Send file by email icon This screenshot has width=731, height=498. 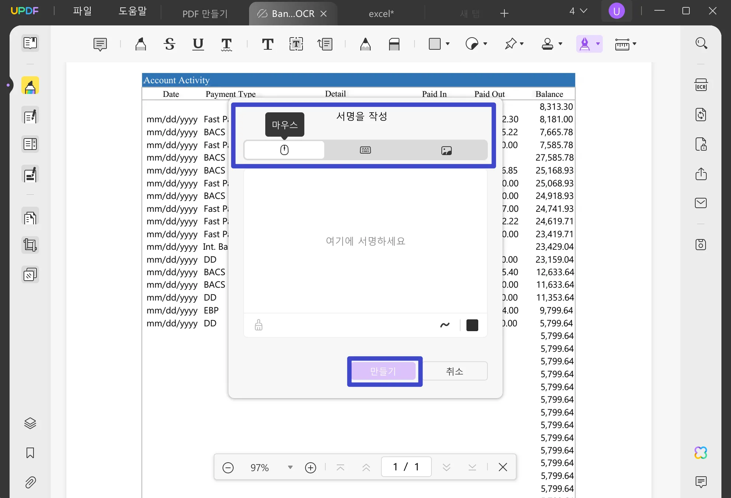tap(701, 203)
